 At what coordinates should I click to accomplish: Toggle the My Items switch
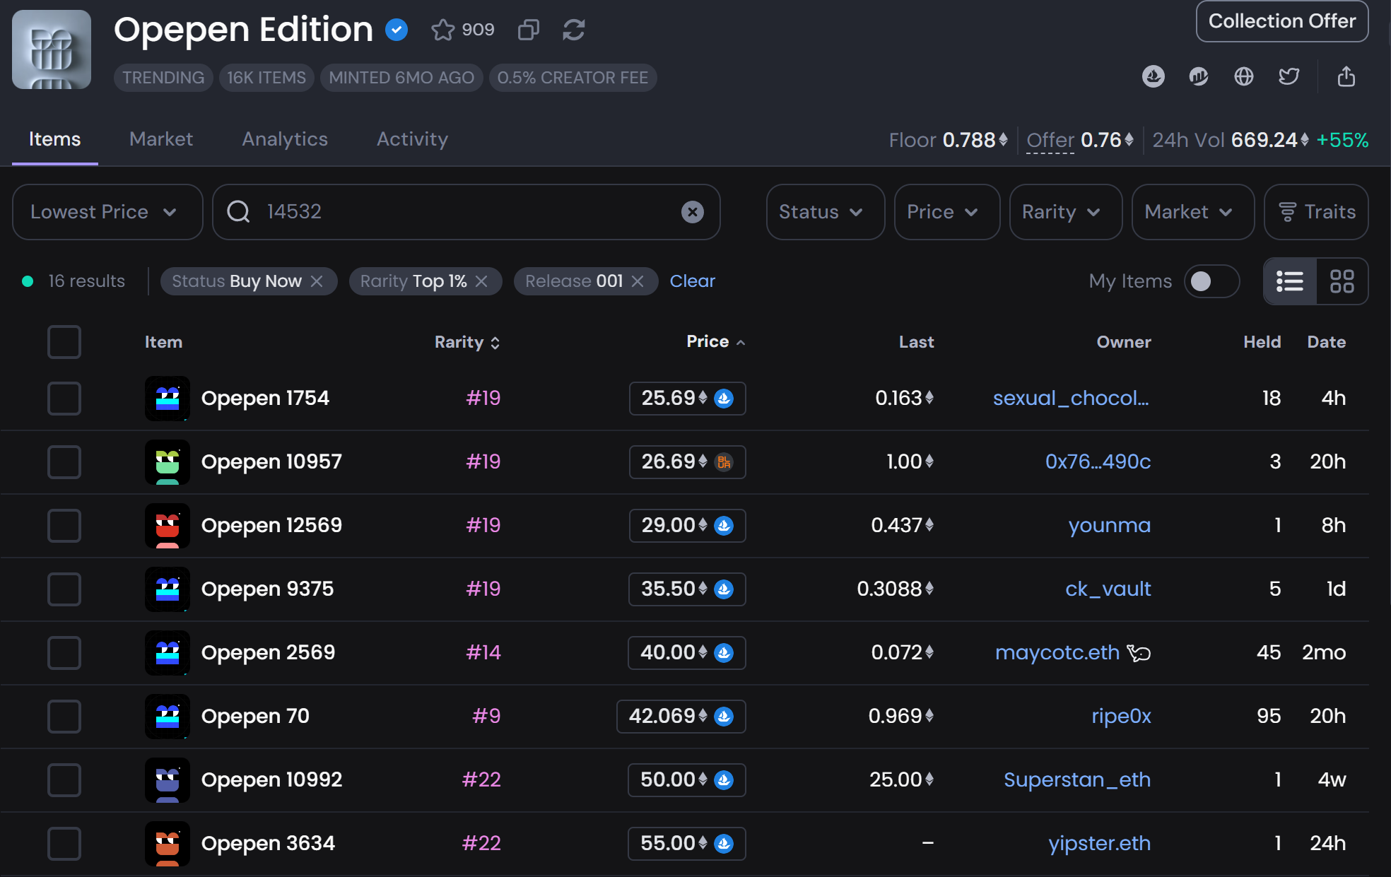coord(1211,281)
